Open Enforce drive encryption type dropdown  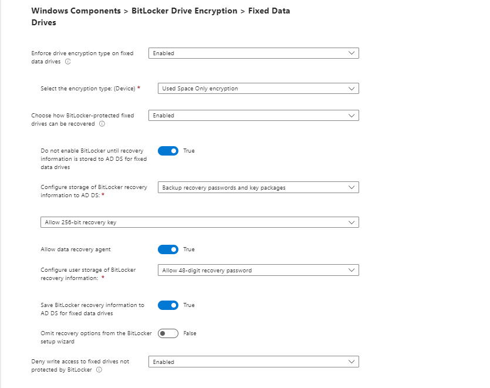[254, 53]
